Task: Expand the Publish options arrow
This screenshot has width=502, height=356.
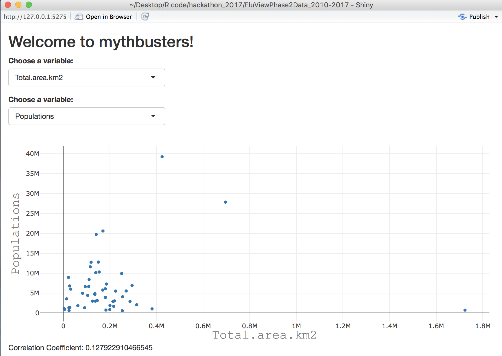Action: [x=496, y=17]
